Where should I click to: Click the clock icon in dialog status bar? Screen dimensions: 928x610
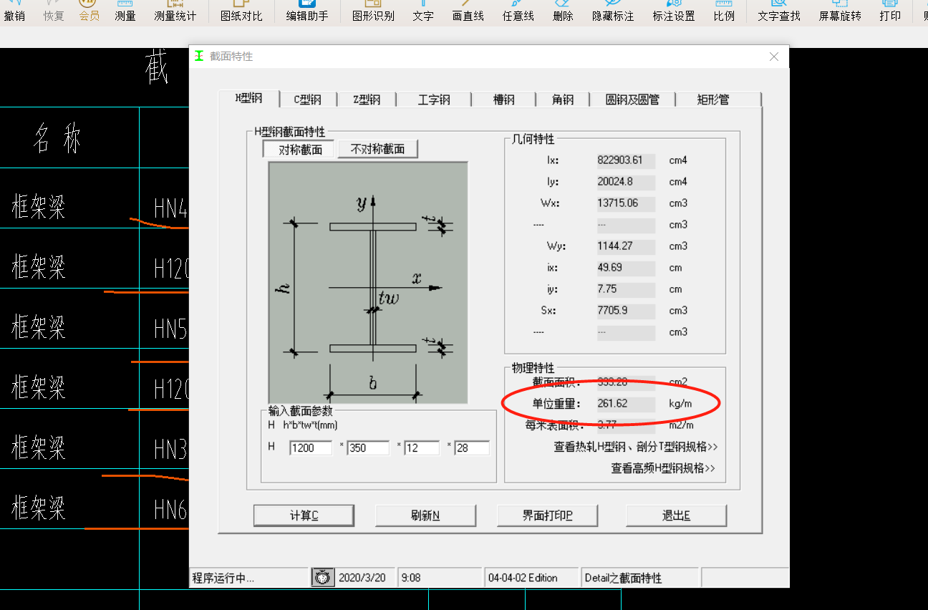(323, 577)
